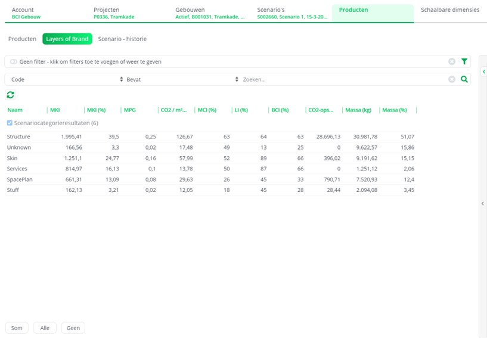The height and width of the screenshot is (338, 487).
Task: Open the Gebouwen tab
Action: pos(209,13)
